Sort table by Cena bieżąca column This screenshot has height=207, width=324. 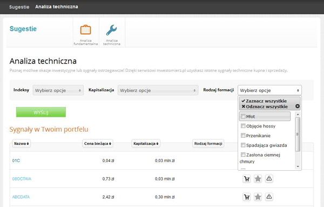[98, 144]
